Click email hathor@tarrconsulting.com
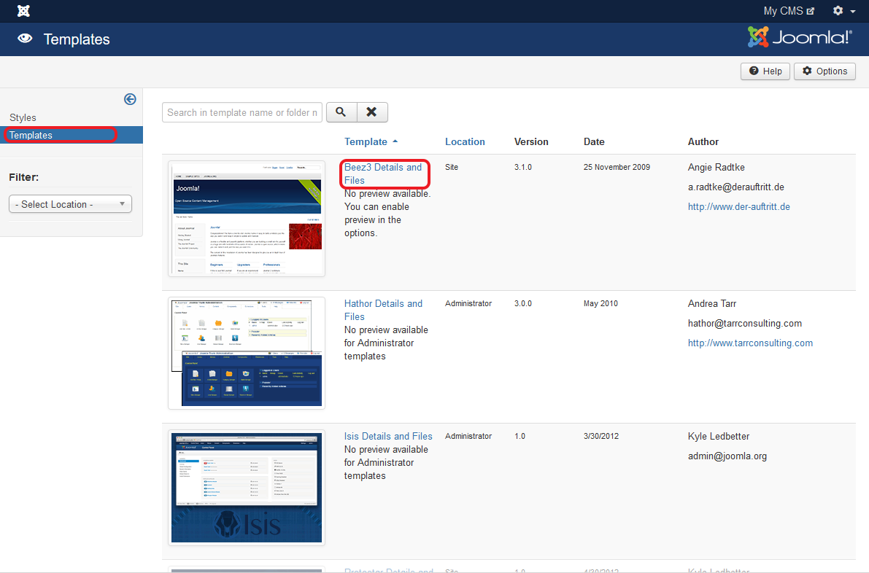869x573 pixels. (x=745, y=324)
